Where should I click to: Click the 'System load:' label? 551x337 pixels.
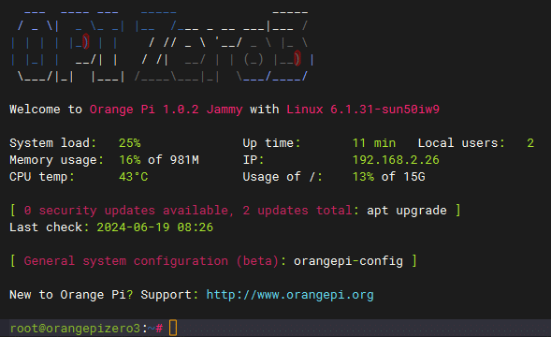point(52,143)
